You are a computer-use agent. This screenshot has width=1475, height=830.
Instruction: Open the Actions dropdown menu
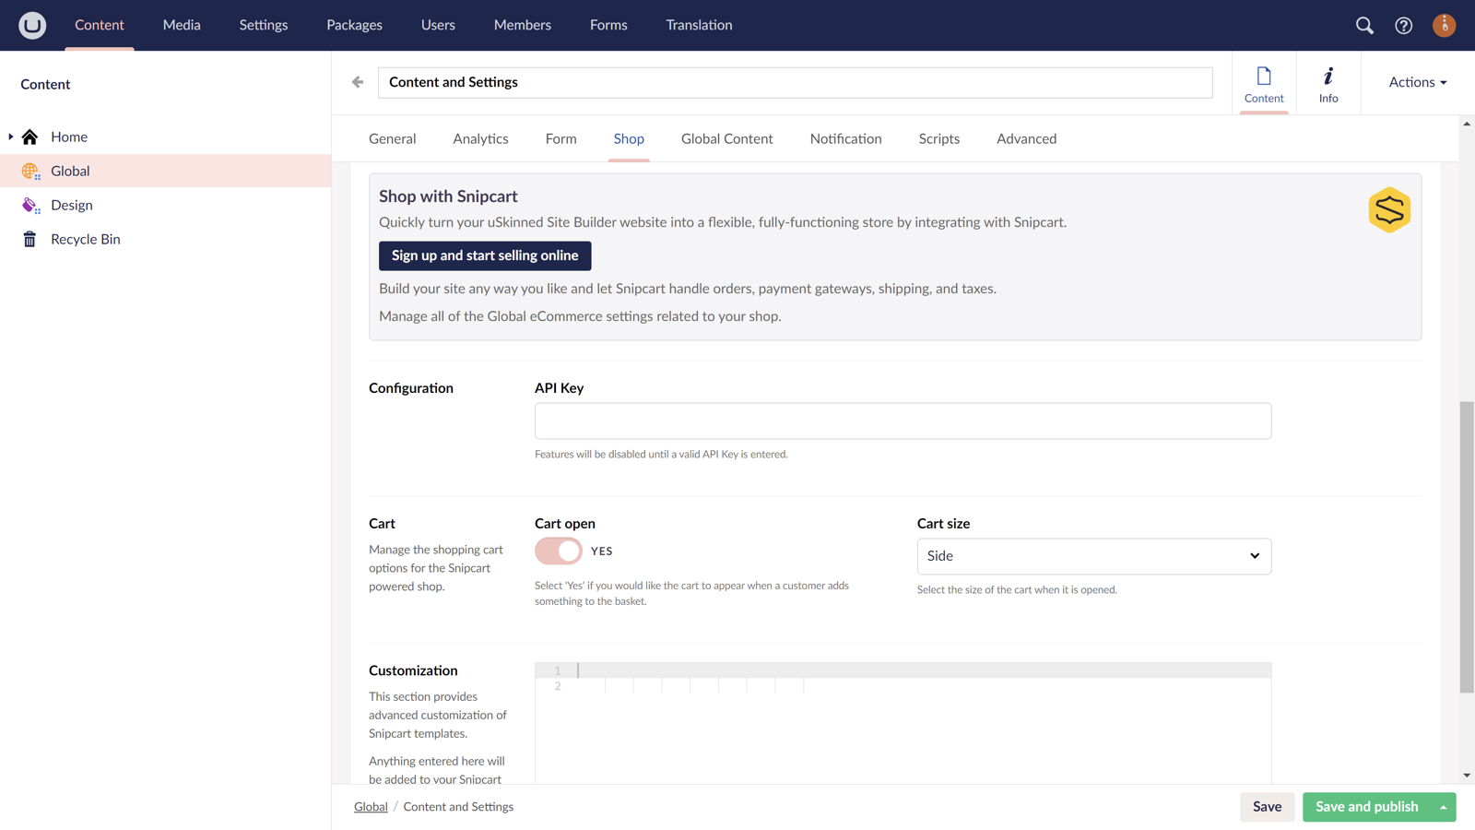click(1417, 82)
